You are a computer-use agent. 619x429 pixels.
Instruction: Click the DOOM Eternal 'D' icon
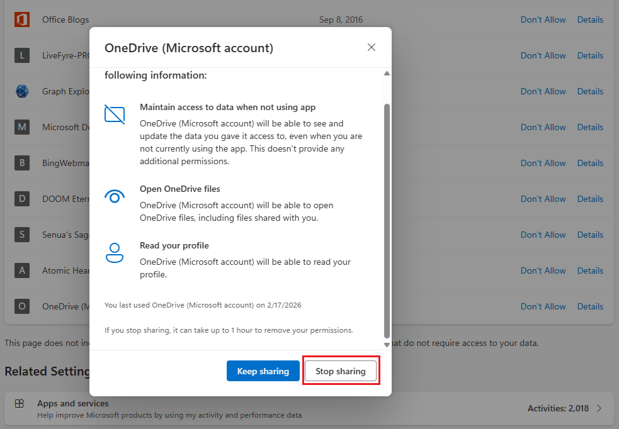(x=22, y=199)
